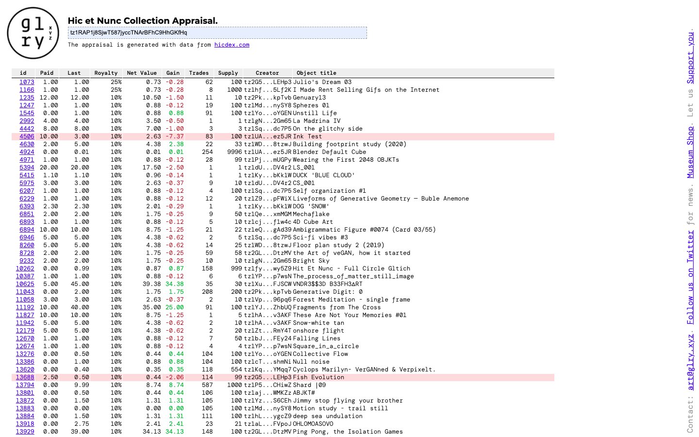
Task: Open object id 11827 link
Action: 25,315
